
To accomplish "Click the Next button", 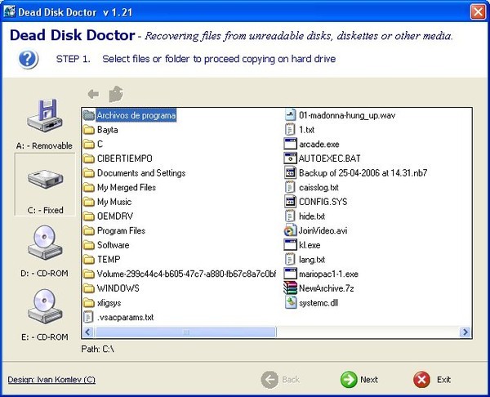I will [x=359, y=380].
